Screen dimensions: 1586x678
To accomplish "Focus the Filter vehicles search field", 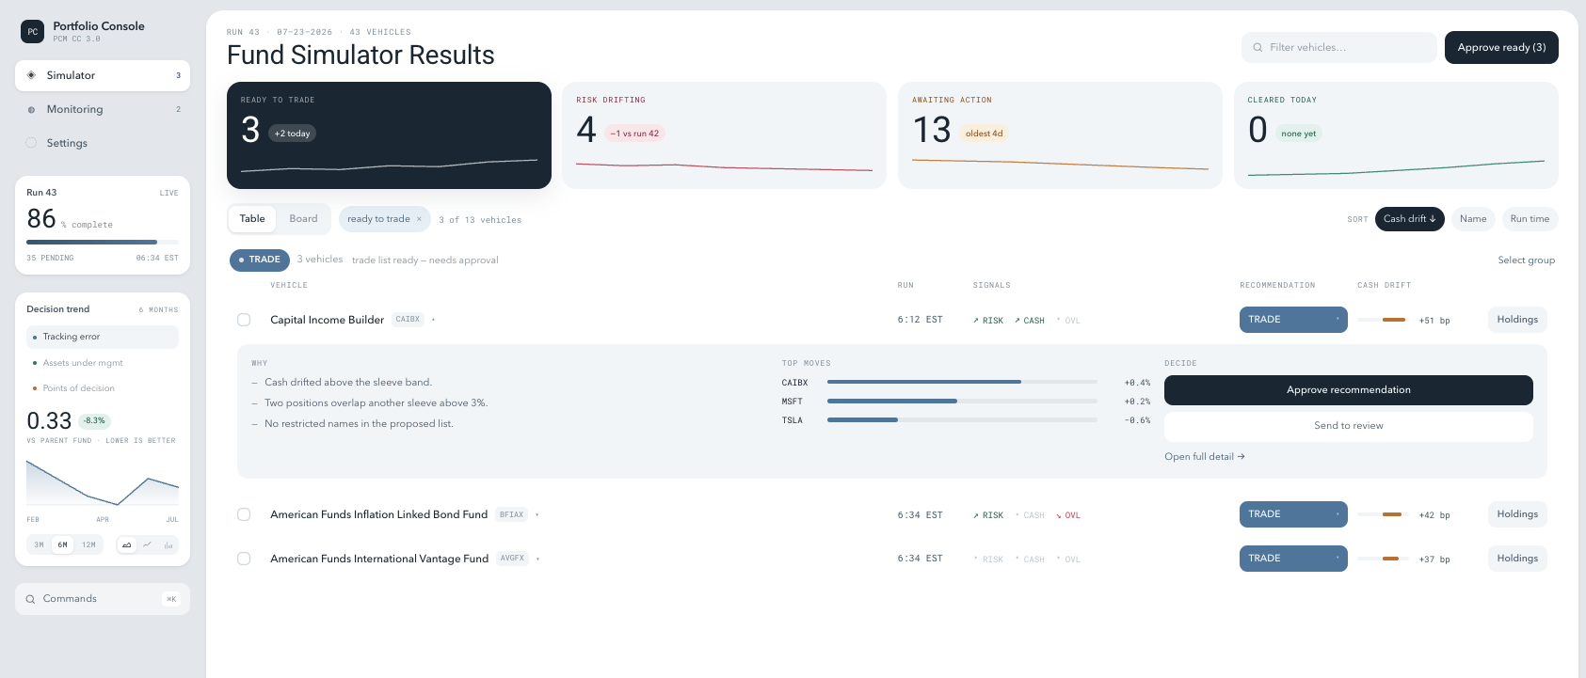I will coord(1338,47).
